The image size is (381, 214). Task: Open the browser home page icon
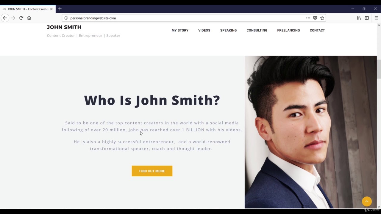pos(29,18)
